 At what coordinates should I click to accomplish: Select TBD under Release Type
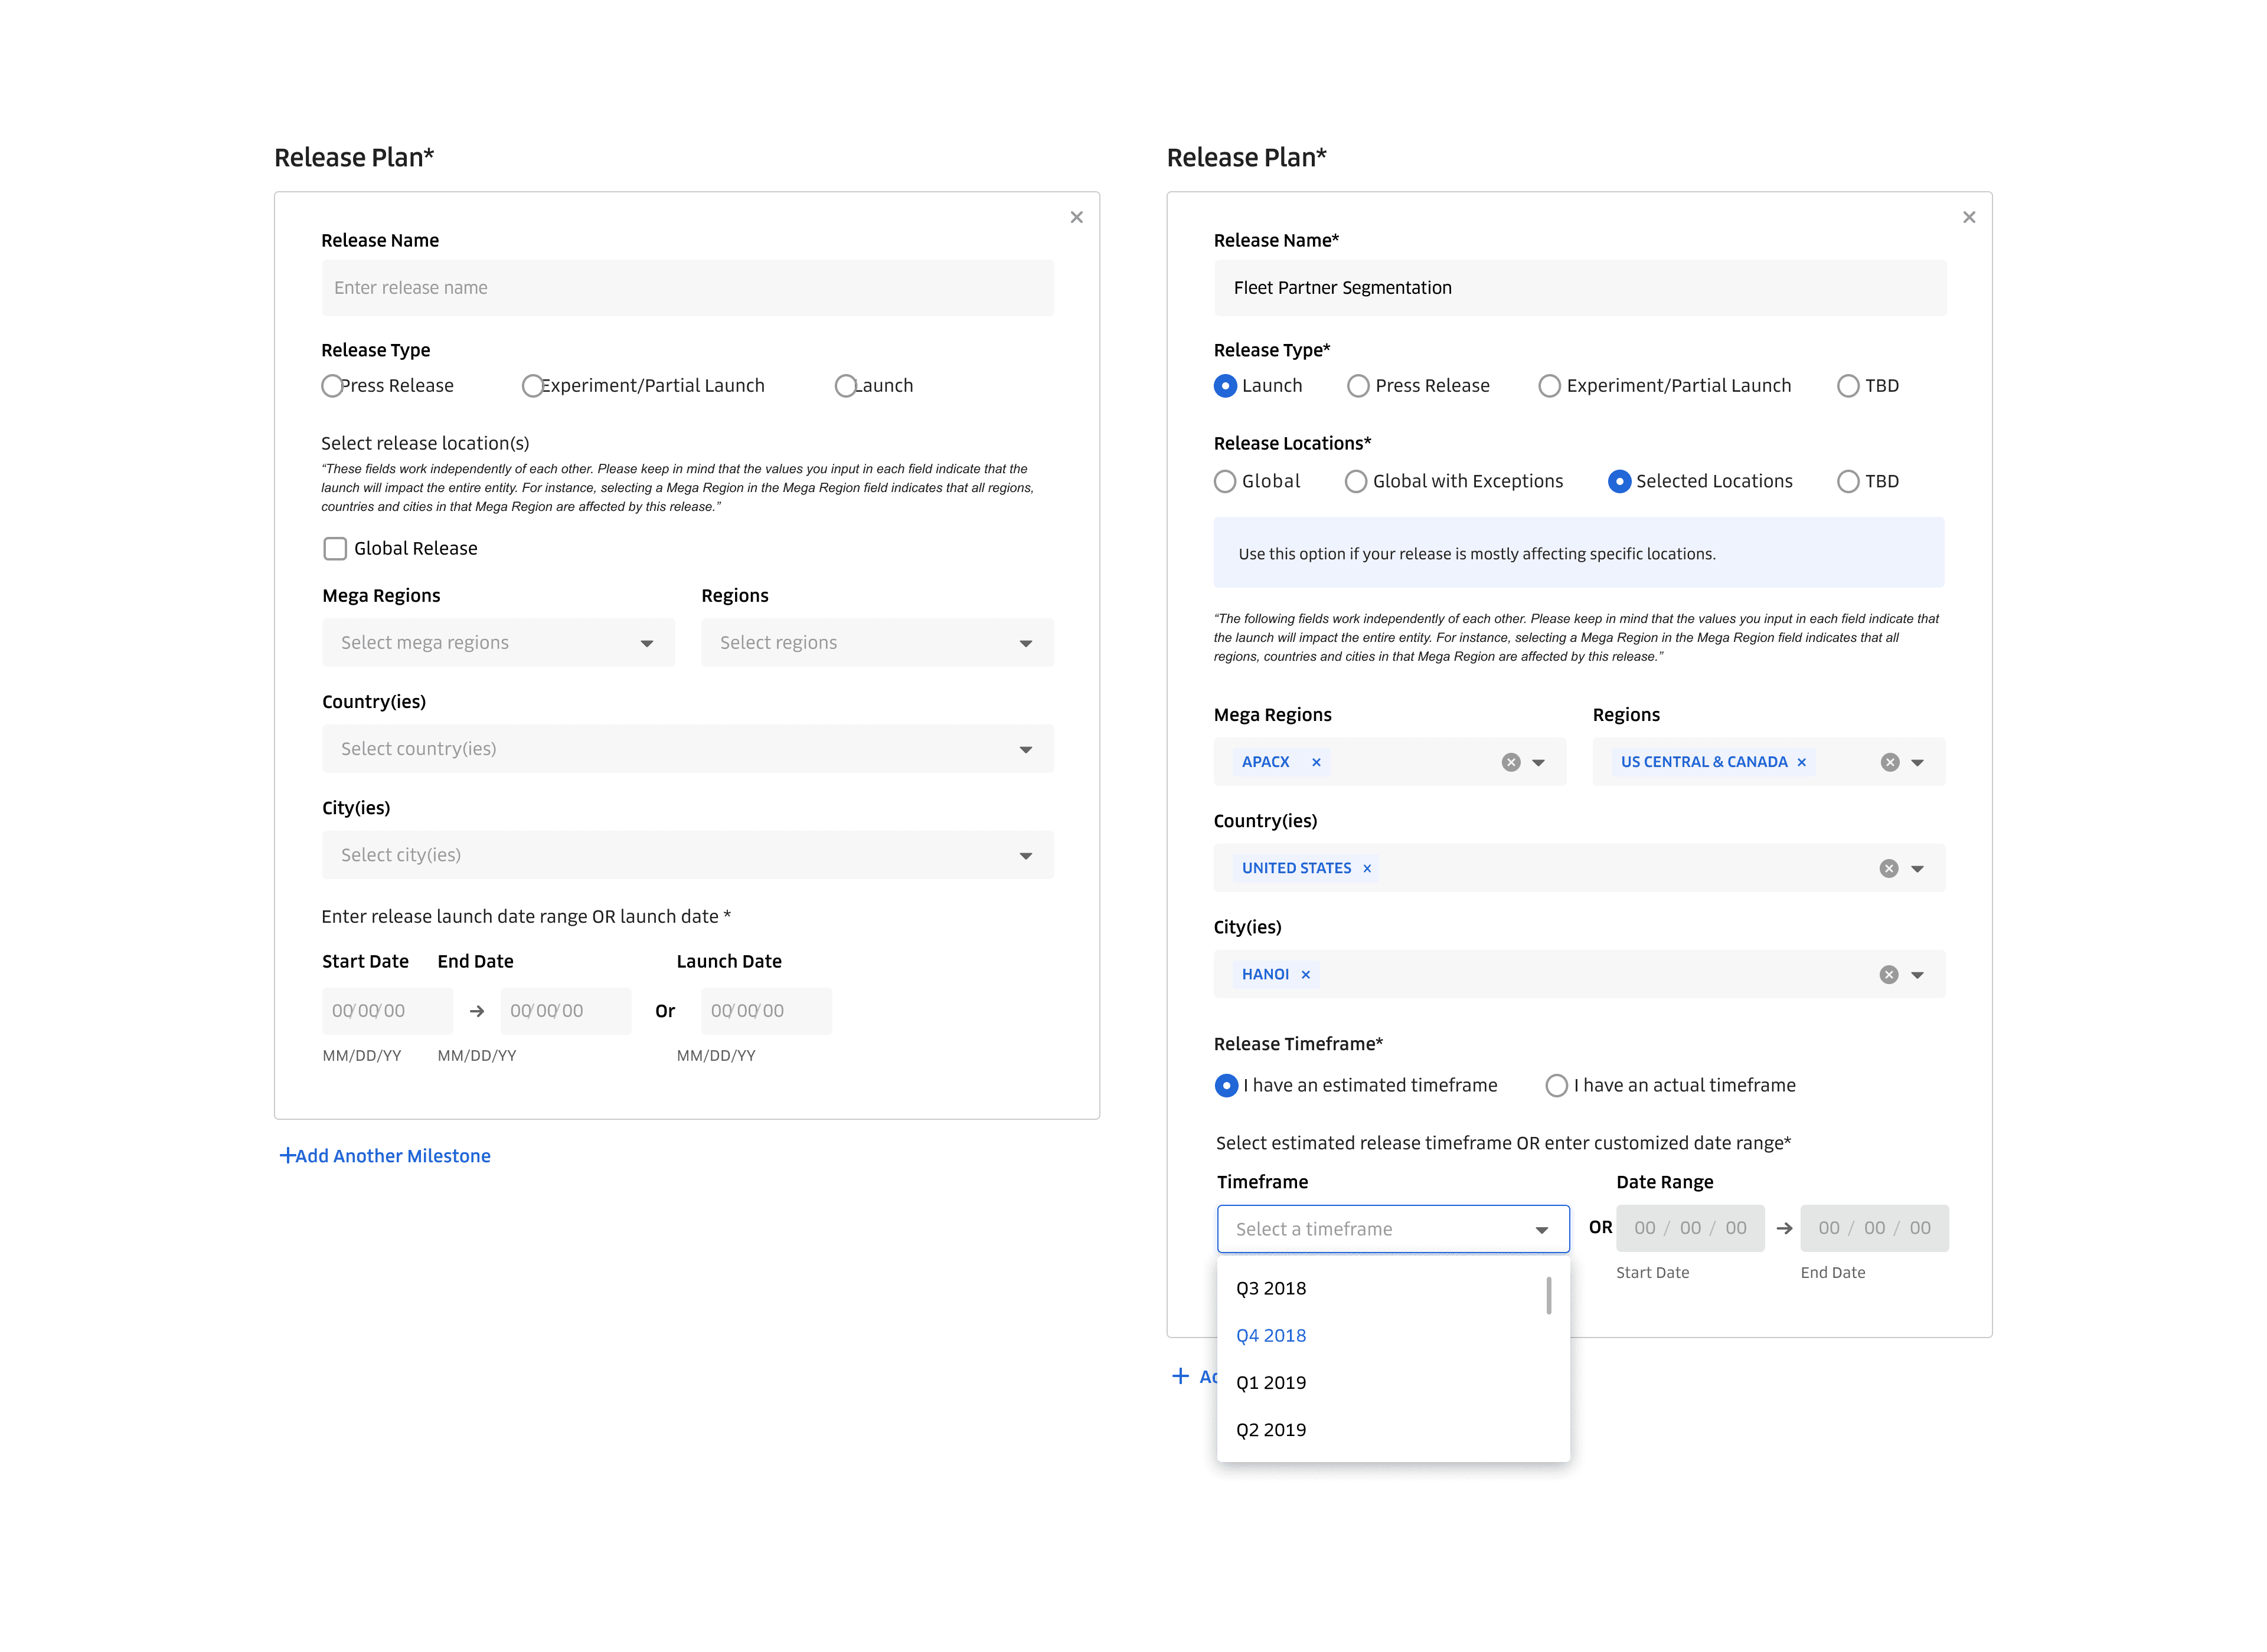(x=1848, y=386)
